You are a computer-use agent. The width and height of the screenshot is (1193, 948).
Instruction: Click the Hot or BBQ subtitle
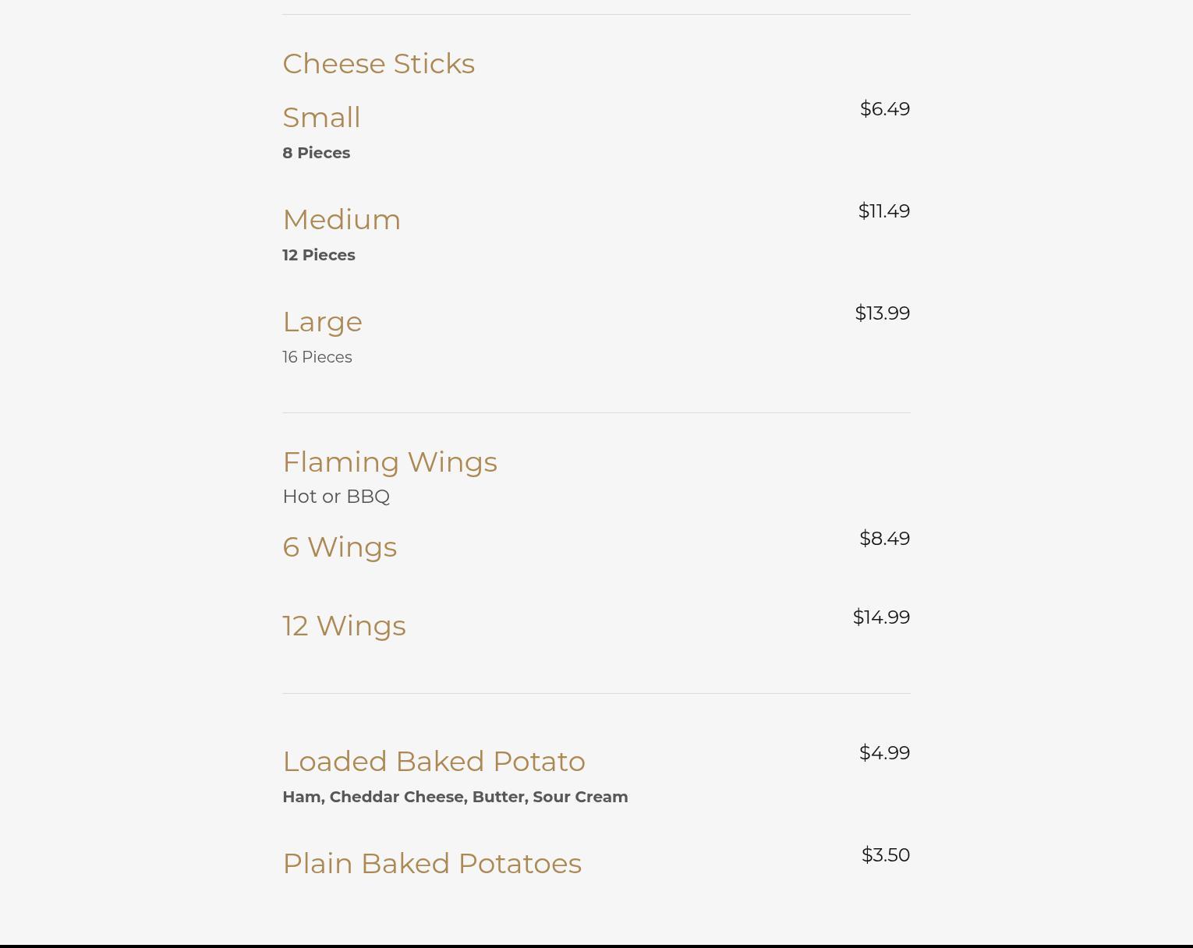click(x=335, y=497)
